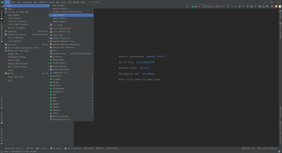Image resolution: width=282 pixels, height=153 pixels.
Task: Click the Make Project hammer icon
Action: [x=187, y=6]
